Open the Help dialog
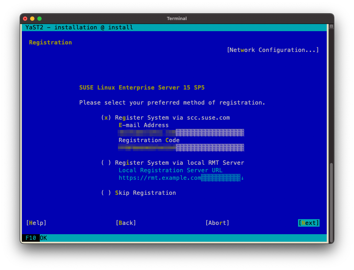 [x=36, y=223]
